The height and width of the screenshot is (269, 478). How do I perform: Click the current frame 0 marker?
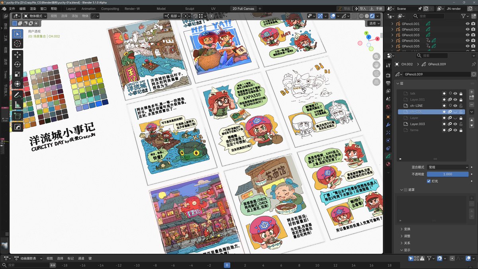tap(227, 265)
